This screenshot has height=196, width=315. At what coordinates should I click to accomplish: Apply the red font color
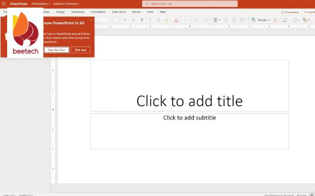[x=176, y=20]
